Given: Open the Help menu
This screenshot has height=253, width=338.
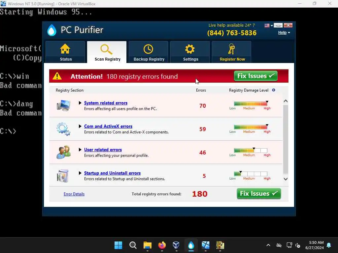Looking at the screenshot, I should [x=284, y=33].
